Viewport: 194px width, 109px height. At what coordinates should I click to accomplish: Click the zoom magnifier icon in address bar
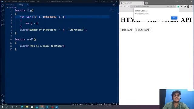[168, 7]
